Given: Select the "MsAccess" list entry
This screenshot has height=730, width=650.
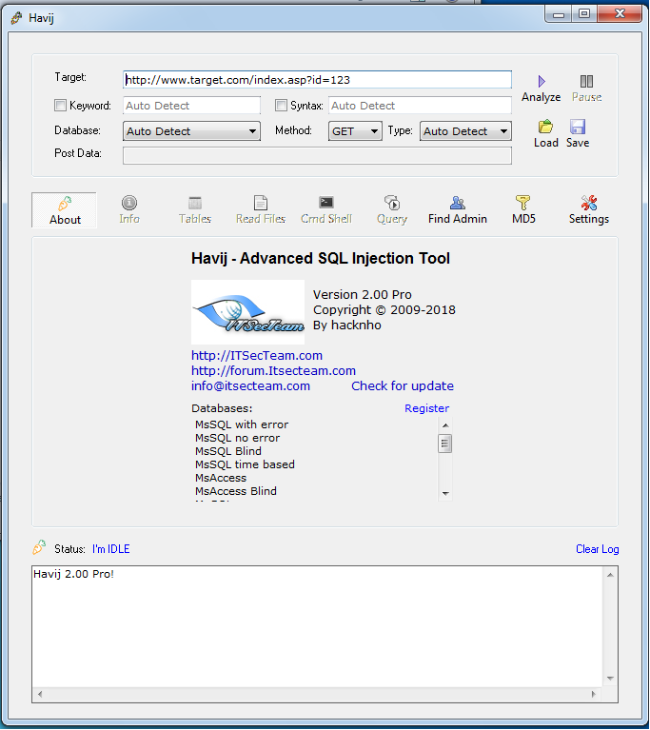Looking at the screenshot, I should 221,478.
